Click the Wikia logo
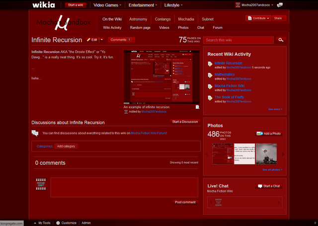Viewport: 318px width, 226px height. point(44,5)
